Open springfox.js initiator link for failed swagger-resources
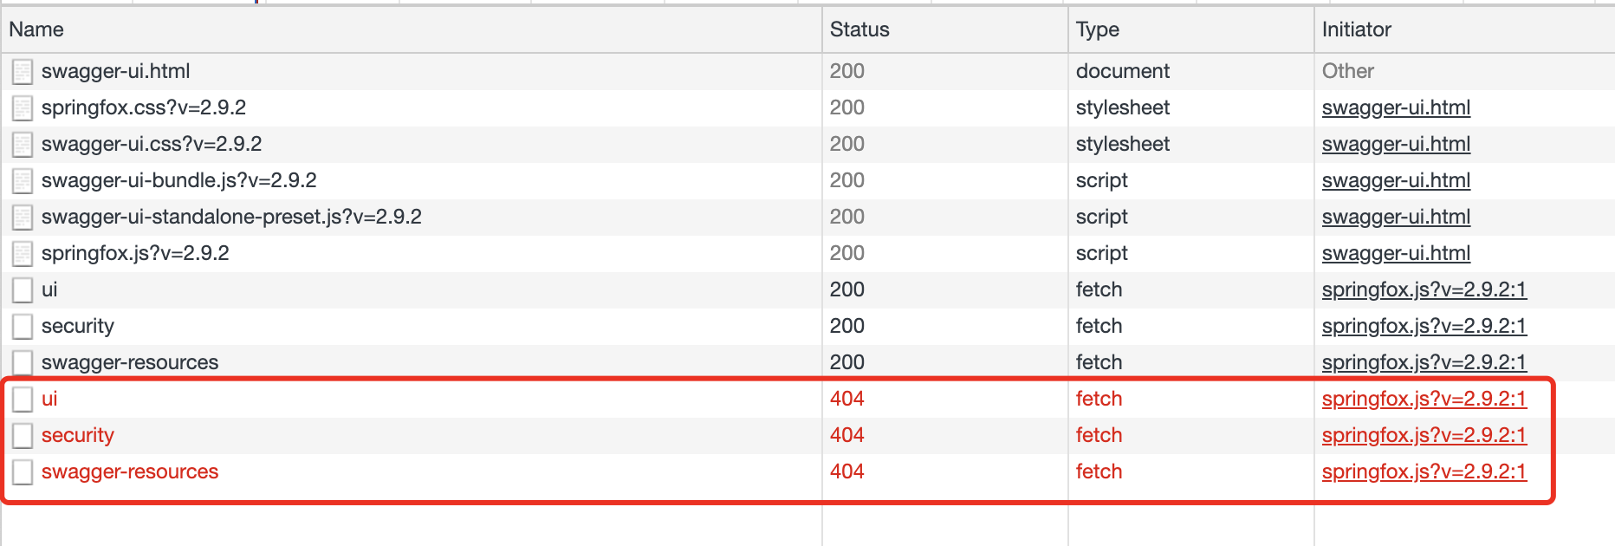Viewport: 1615px width, 546px height. [x=1424, y=471]
